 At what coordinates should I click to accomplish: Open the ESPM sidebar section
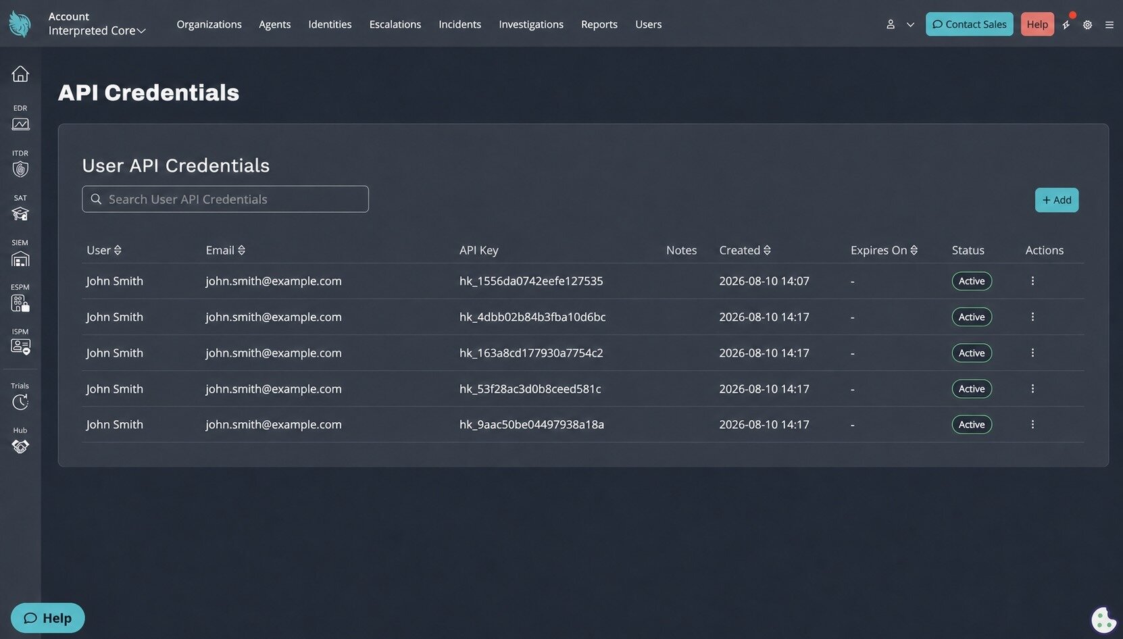(20, 298)
